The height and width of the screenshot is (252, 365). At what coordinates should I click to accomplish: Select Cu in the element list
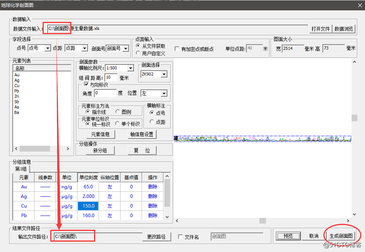pos(17,86)
